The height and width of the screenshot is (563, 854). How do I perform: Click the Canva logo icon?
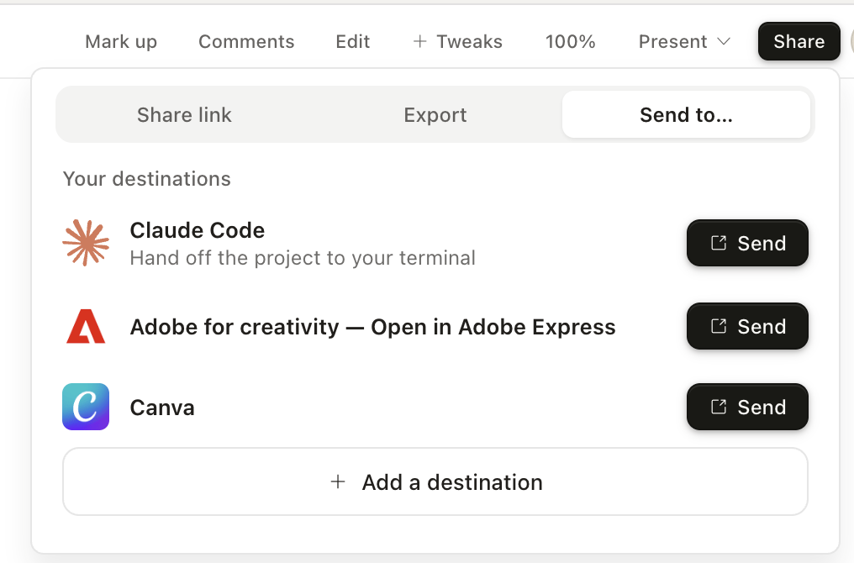[x=86, y=407]
